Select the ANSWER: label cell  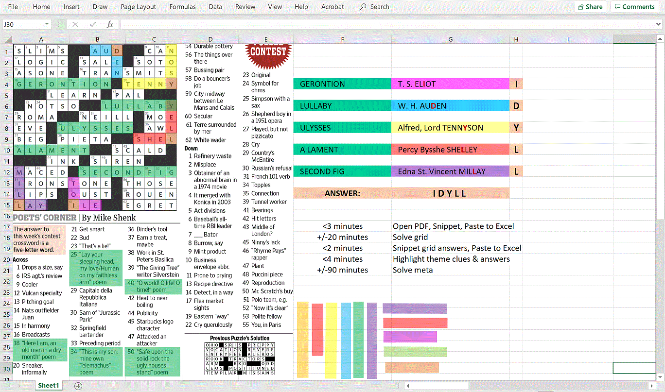343,193
